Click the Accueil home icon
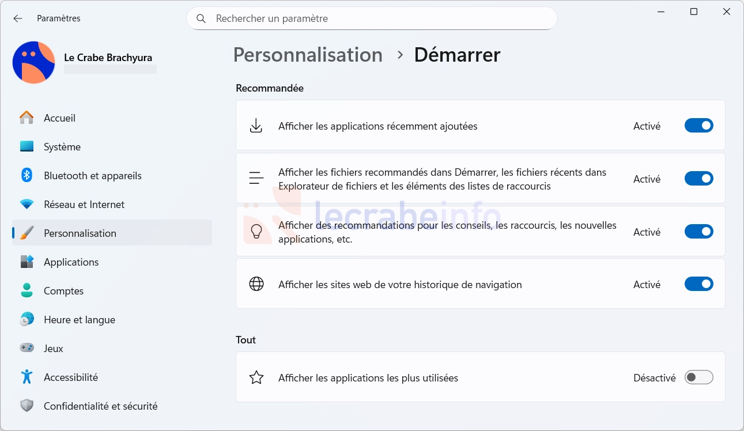The width and height of the screenshot is (744, 431). coord(27,118)
